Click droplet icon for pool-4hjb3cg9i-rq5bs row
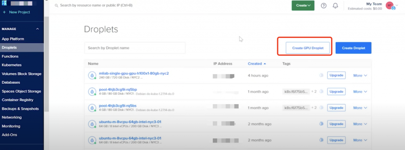The height and width of the screenshot is (150, 405). tap(92, 108)
